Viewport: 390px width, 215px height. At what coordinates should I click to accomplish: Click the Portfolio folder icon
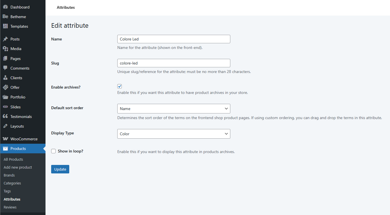coord(5,97)
